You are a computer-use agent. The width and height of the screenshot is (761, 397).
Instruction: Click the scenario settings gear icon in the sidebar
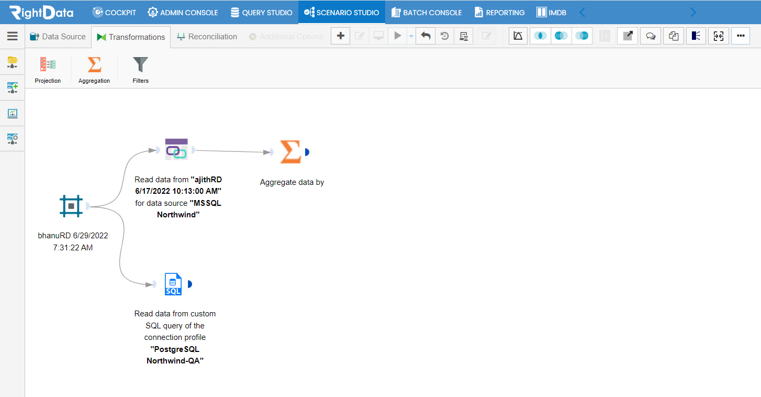[13, 138]
